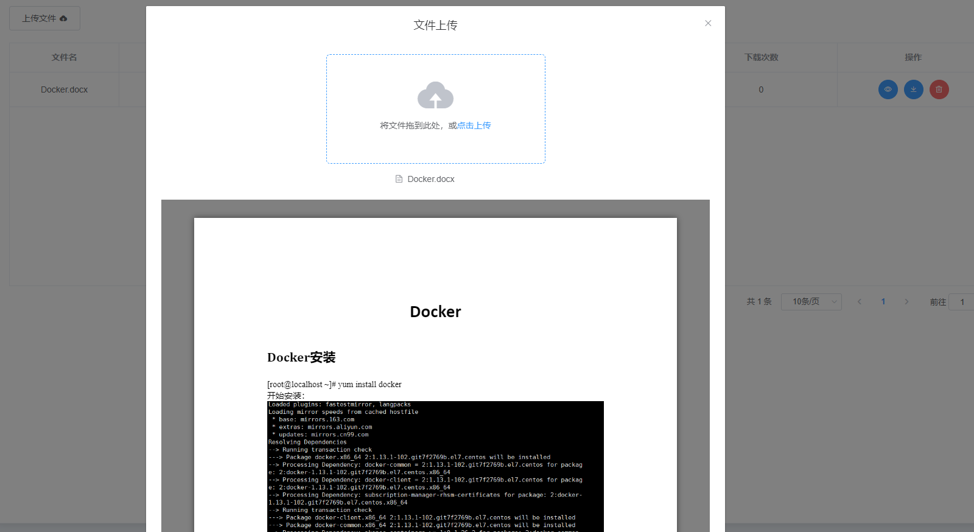974x532 pixels.
Task: Click the yum install docker command line
Action: tap(334, 385)
